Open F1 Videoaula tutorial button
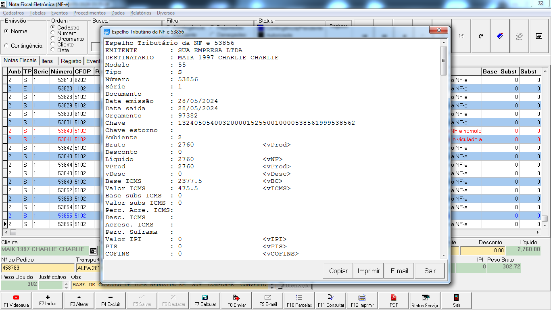Viewport: 551px width, 310px height. [16, 298]
